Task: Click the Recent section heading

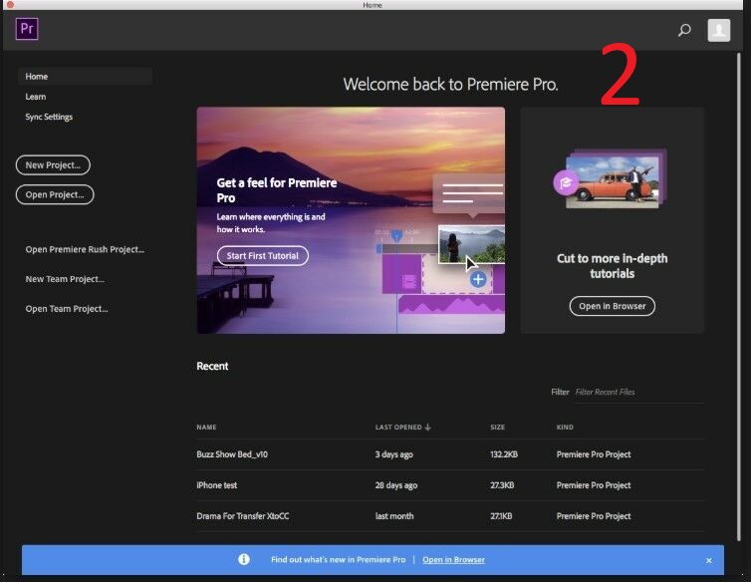Action: pyautogui.click(x=212, y=366)
